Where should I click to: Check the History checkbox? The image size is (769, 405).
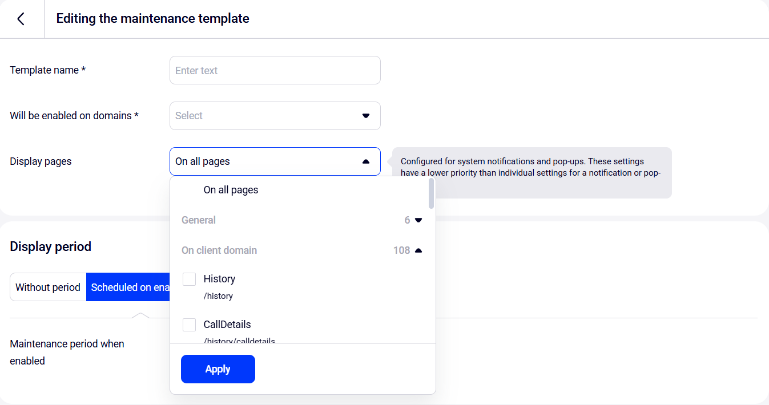[x=190, y=279]
